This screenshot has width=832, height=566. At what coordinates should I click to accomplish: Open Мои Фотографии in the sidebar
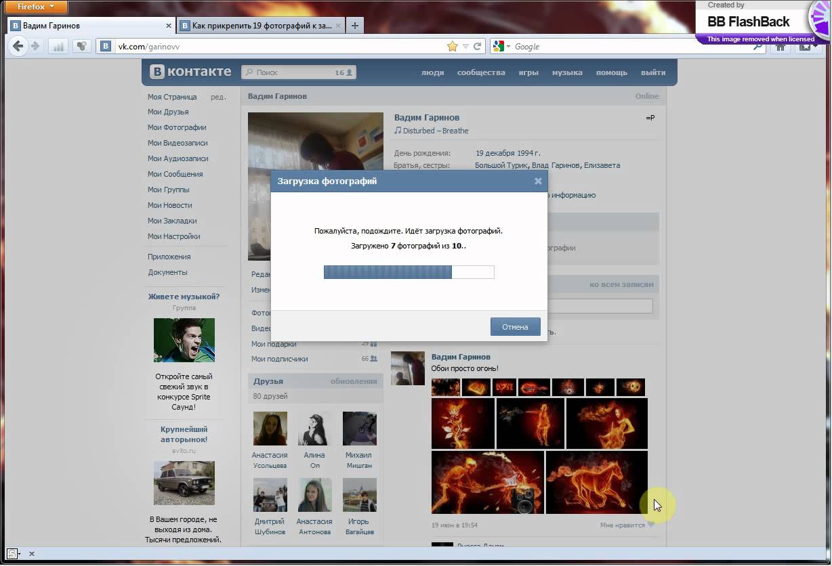[177, 128]
